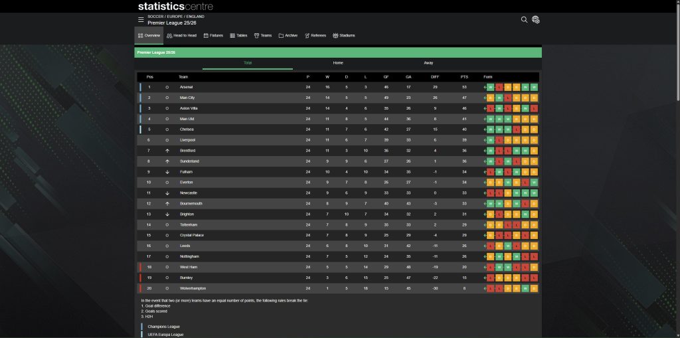
Task: Click the DIFF column header
Action: click(435, 77)
